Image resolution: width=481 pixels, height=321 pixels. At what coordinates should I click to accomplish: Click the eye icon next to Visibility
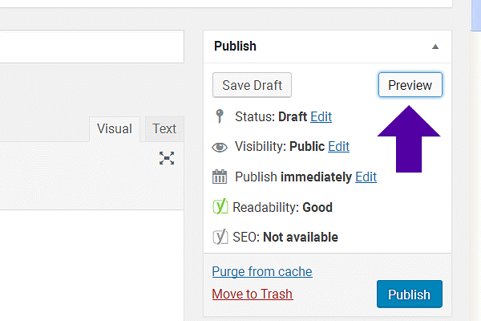tap(220, 147)
